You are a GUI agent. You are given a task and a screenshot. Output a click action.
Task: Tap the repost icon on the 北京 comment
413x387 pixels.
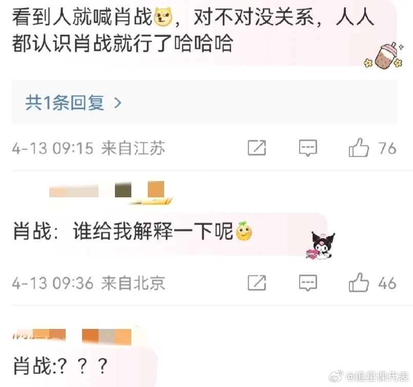(257, 283)
